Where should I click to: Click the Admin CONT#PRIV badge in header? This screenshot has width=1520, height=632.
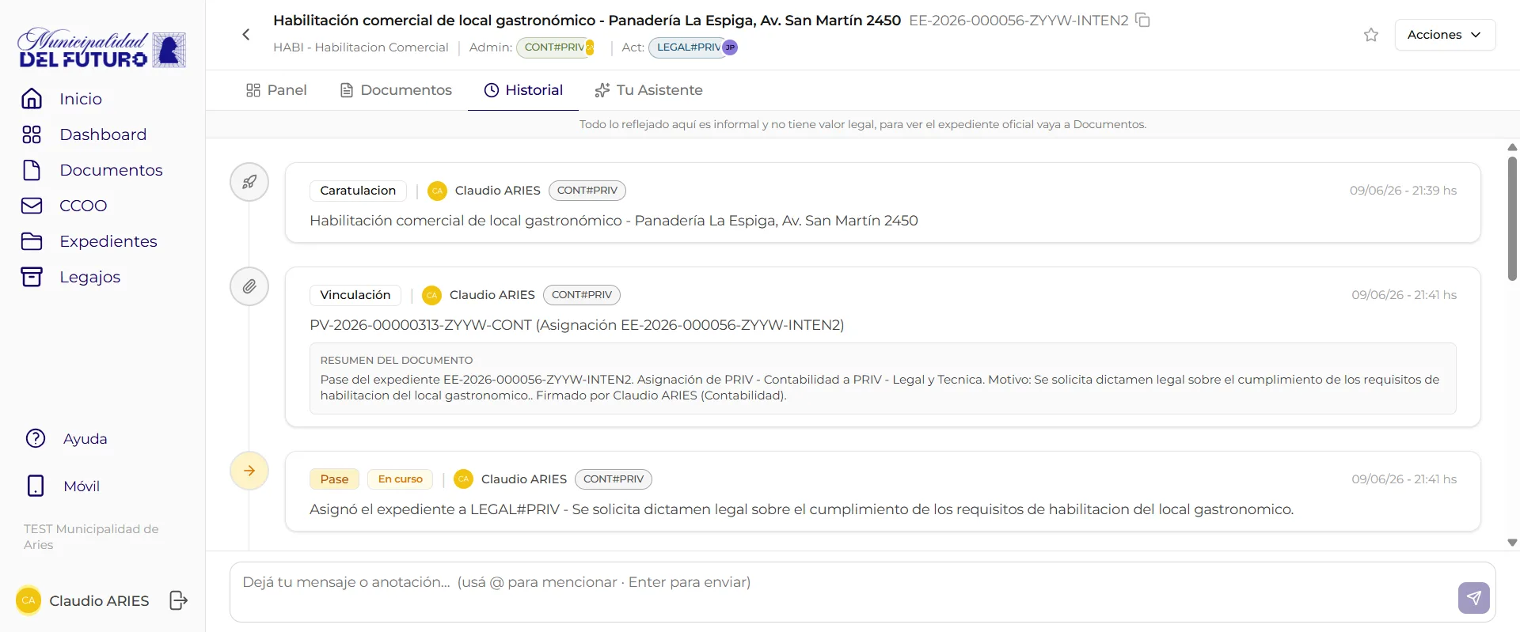[x=556, y=47]
